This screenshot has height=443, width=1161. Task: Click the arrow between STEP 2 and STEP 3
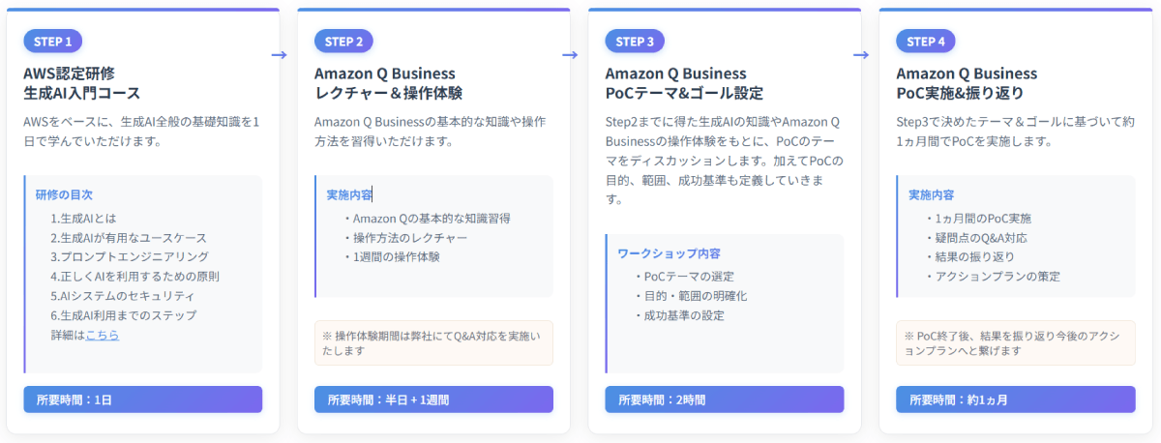(x=570, y=54)
